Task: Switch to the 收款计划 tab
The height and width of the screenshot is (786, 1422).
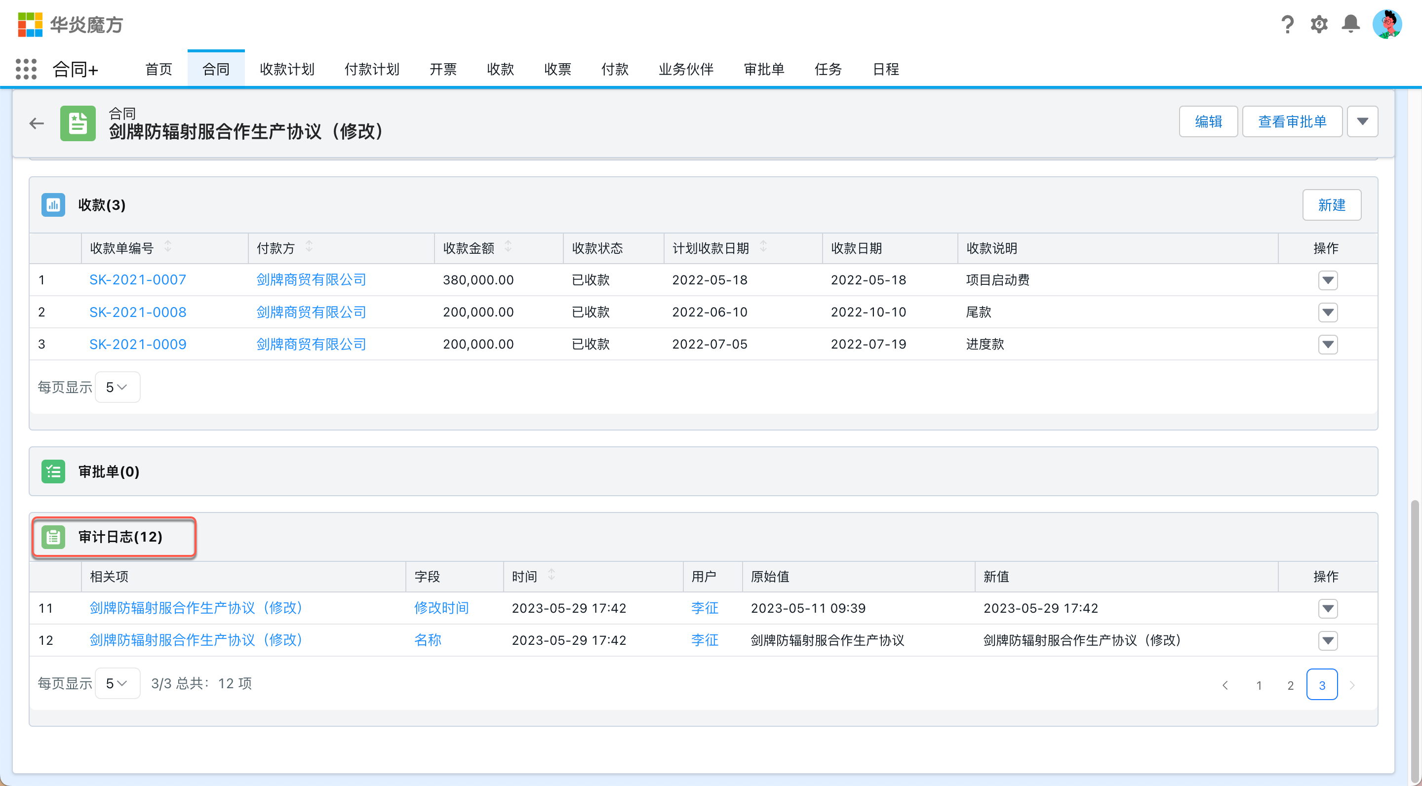Action: coord(286,69)
